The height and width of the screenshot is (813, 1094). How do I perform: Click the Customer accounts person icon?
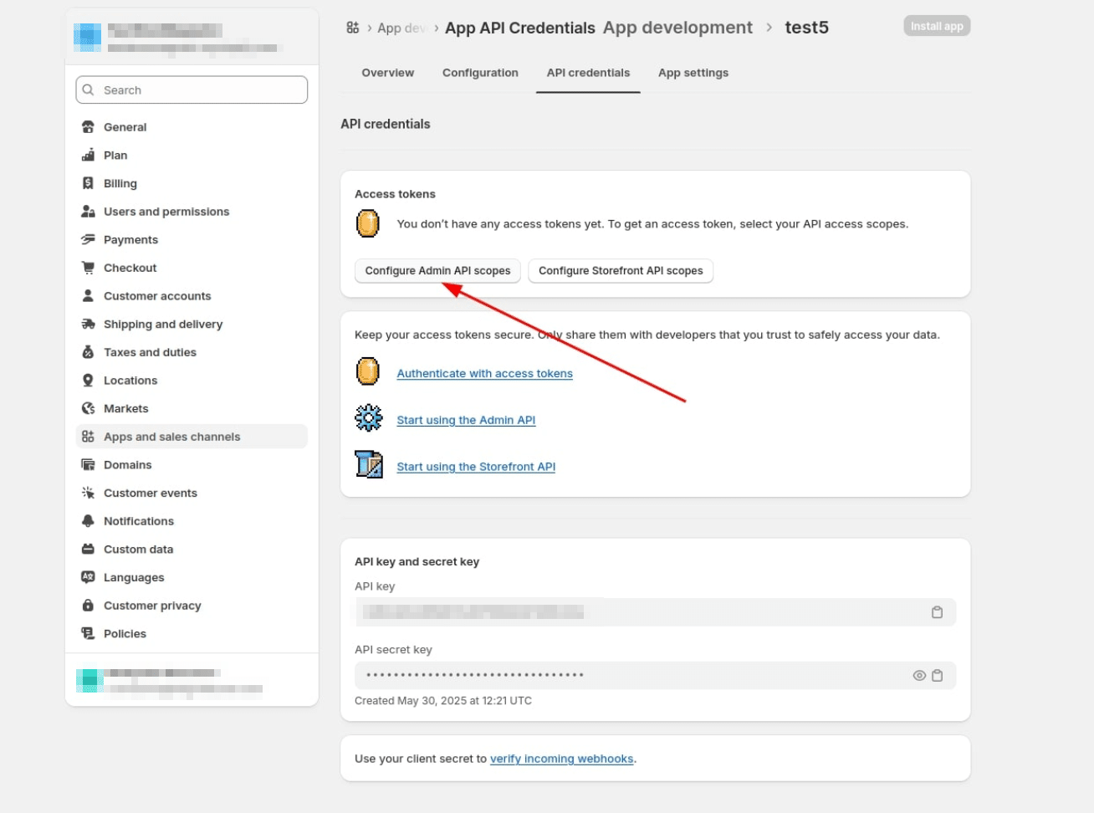(x=88, y=296)
